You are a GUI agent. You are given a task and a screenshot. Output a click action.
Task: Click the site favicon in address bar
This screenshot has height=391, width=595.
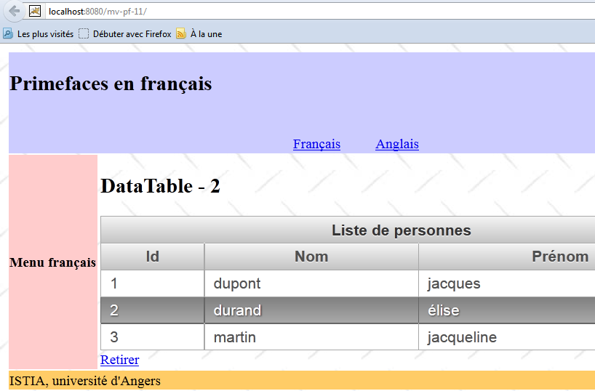(35, 11)
